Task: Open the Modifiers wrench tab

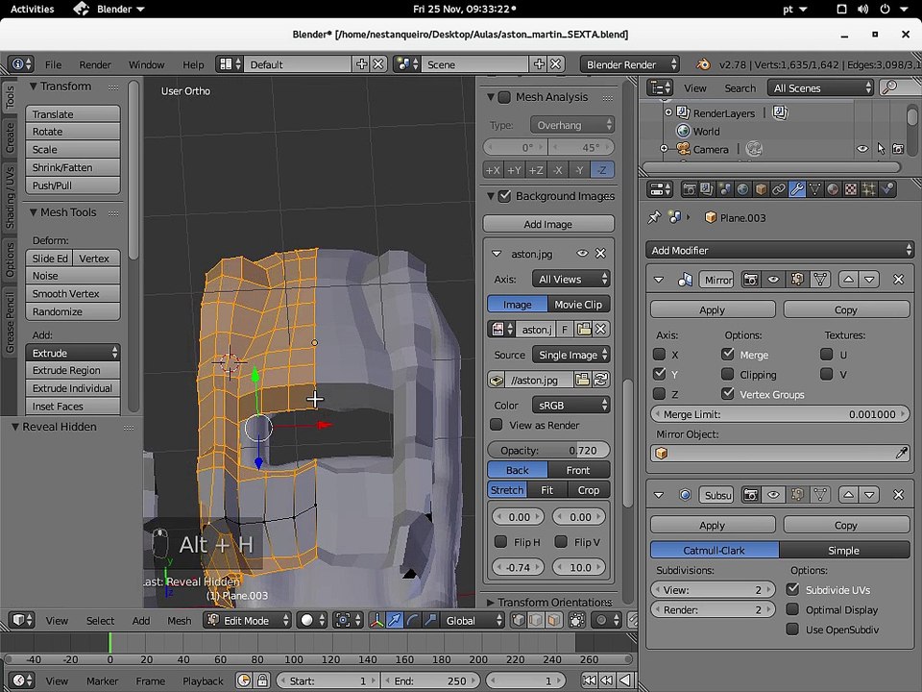Action: pyautogui.click(x=797, y=189)
